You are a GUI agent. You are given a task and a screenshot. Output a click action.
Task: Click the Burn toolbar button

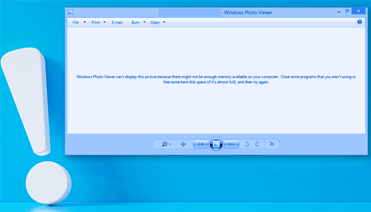(135, 23)
